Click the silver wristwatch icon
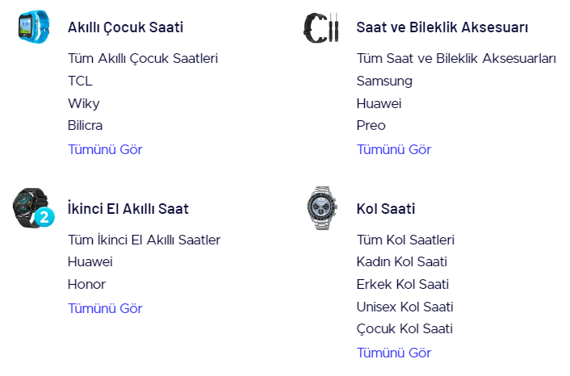Screen dimensions: 570x376 [x=321, y=208]
